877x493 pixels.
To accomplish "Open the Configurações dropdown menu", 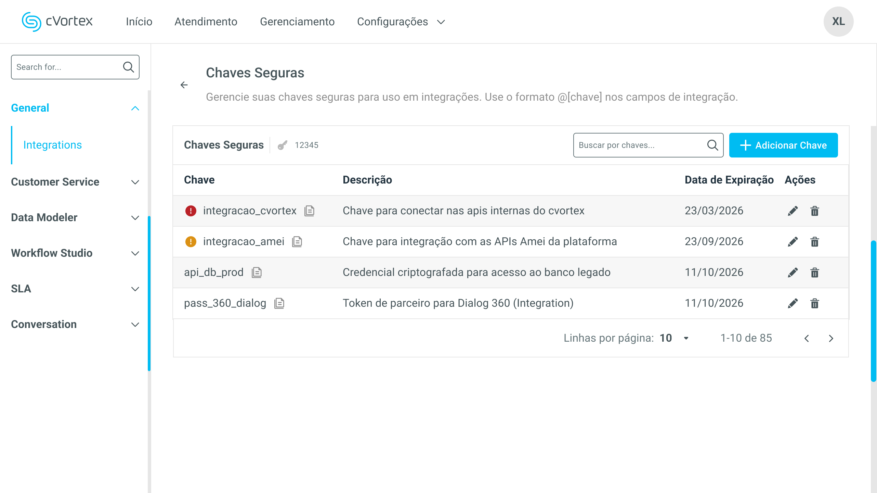I will coord(401,22).
